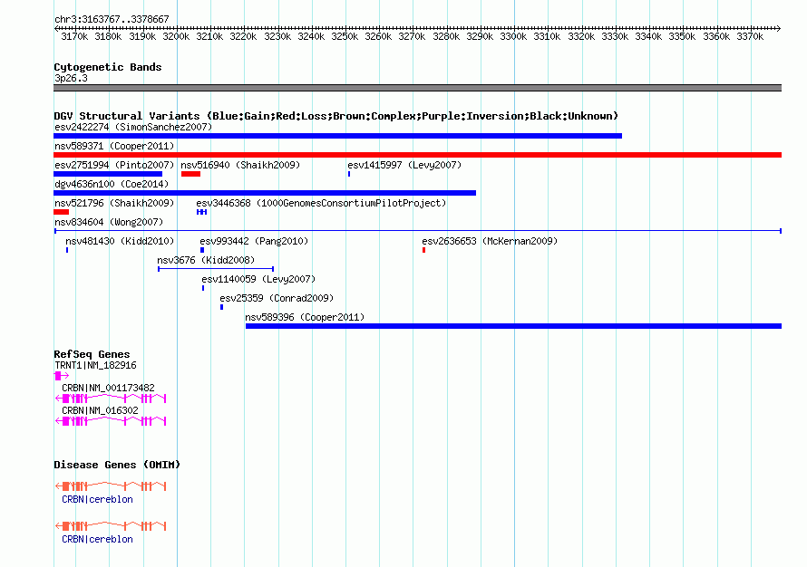Click the second CRBN|cereblon link

97,540
